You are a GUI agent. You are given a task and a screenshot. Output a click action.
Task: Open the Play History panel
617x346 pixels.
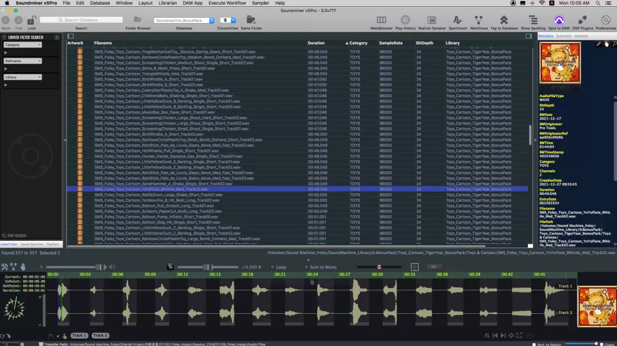pos(405,20)
